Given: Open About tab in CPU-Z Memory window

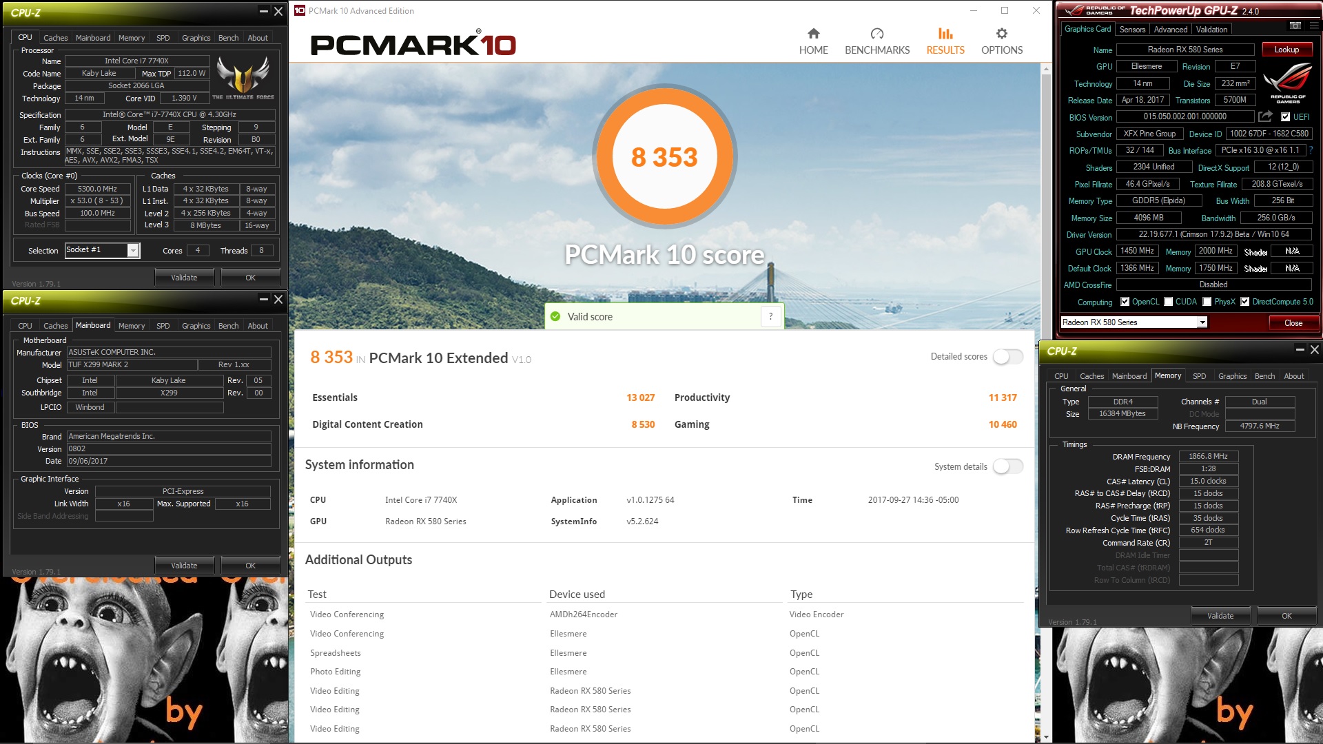Looking at the screenshot, I should point(1294,376).
